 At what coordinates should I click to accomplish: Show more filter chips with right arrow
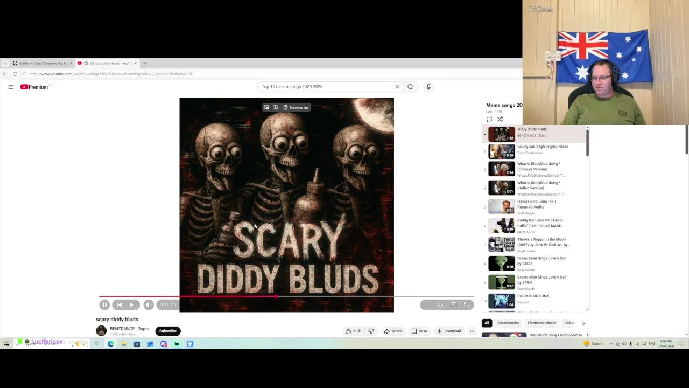(x=583, y=323)
